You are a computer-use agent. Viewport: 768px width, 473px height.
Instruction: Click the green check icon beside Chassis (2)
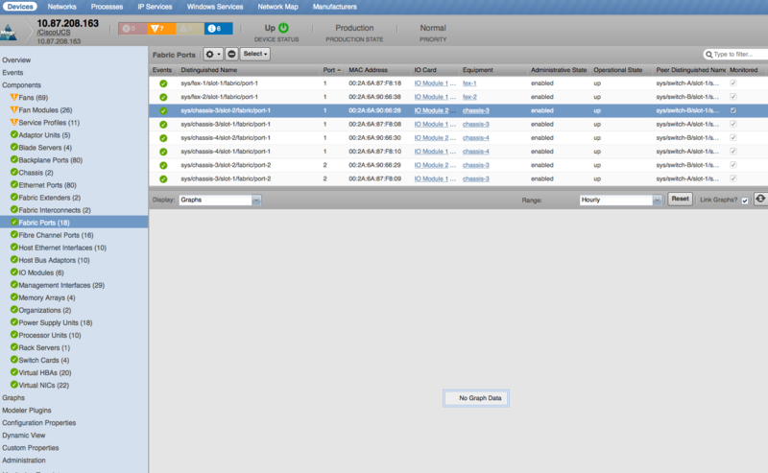[14, 172]
